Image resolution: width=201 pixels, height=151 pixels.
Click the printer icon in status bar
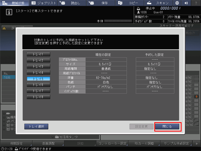16,149
